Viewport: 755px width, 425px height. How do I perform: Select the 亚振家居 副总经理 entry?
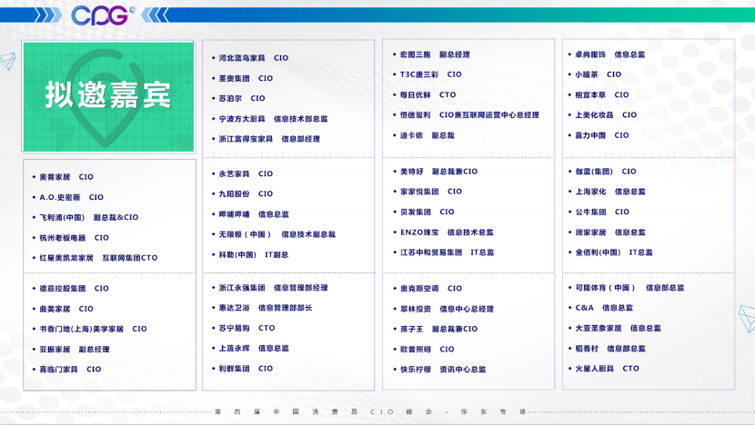[x=75, y=349]
